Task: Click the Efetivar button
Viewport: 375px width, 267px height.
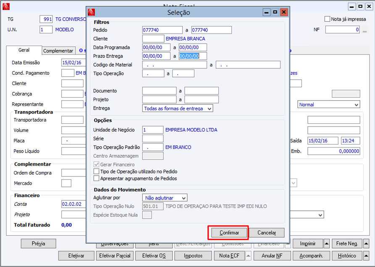Action: (x=76, y=256)
